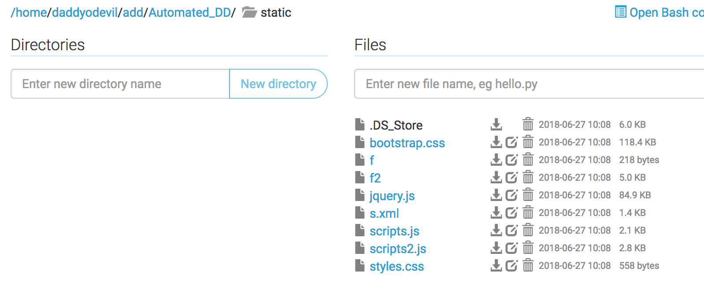Go to daddyodevil in breadcrumb path
The image size is (704, 283).
tap(85, 12)
